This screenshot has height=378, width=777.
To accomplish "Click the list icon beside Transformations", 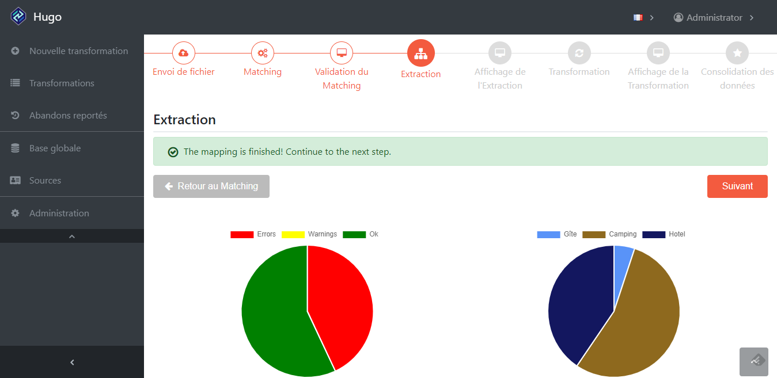I will pyautogui.click(x=16, y=83).
